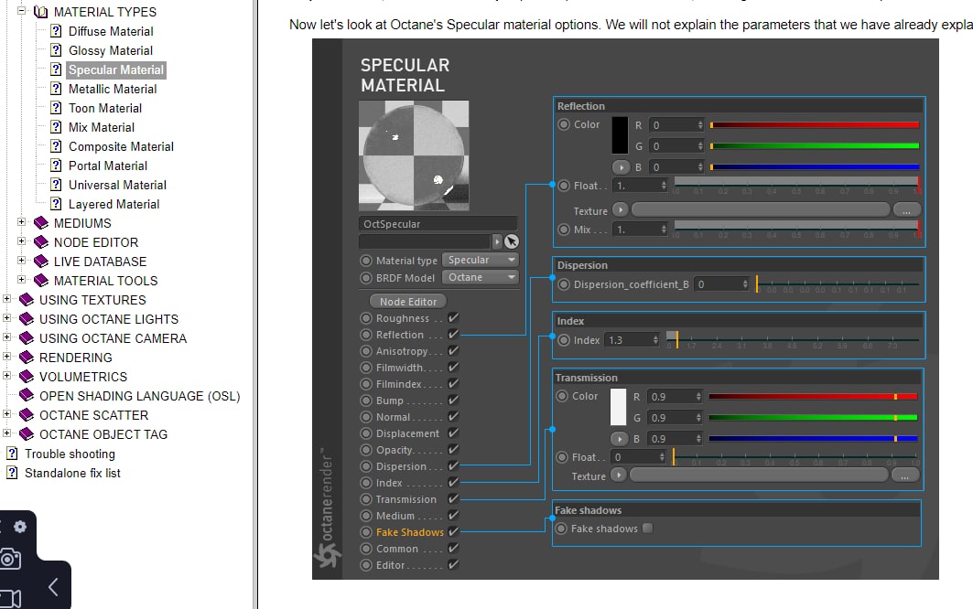Click the Dispersion_coefficient_B slider

click(x=838, y=284)
